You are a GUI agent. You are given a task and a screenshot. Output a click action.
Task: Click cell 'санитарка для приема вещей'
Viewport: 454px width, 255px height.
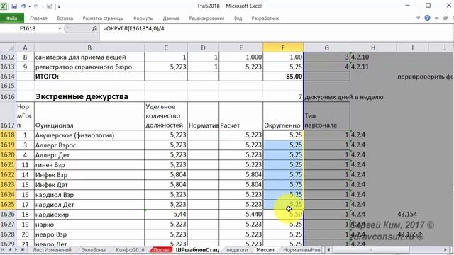point(89,57)
